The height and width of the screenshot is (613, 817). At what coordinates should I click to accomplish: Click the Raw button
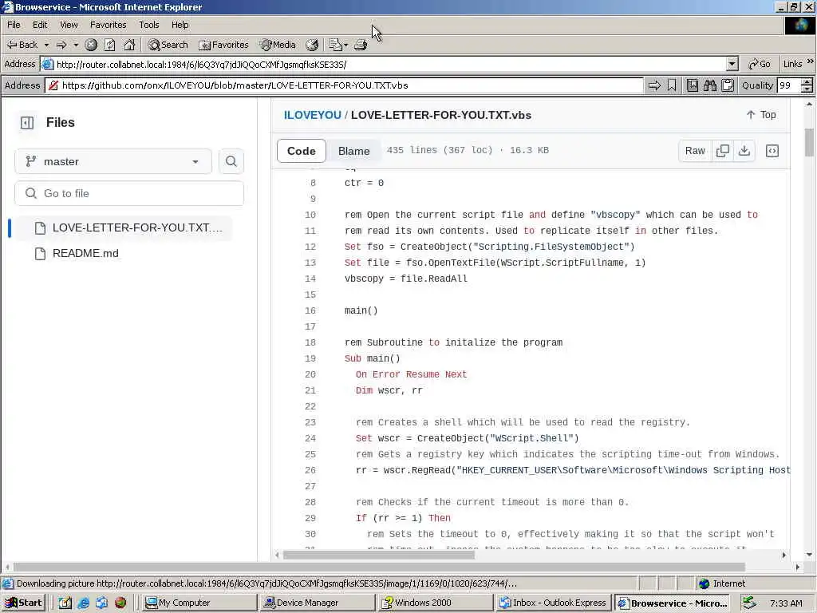pos(695,151)
